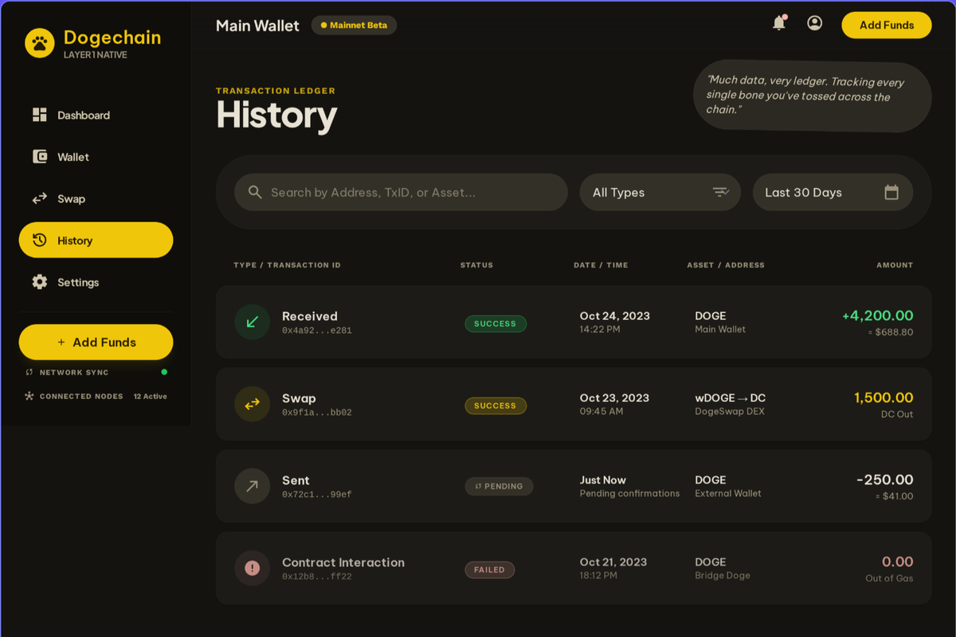This screenshot has width=956, height=637.
Task: Click the red failed Contract Interaction icon
Action: pyautogui.click(x=252, y=568)
